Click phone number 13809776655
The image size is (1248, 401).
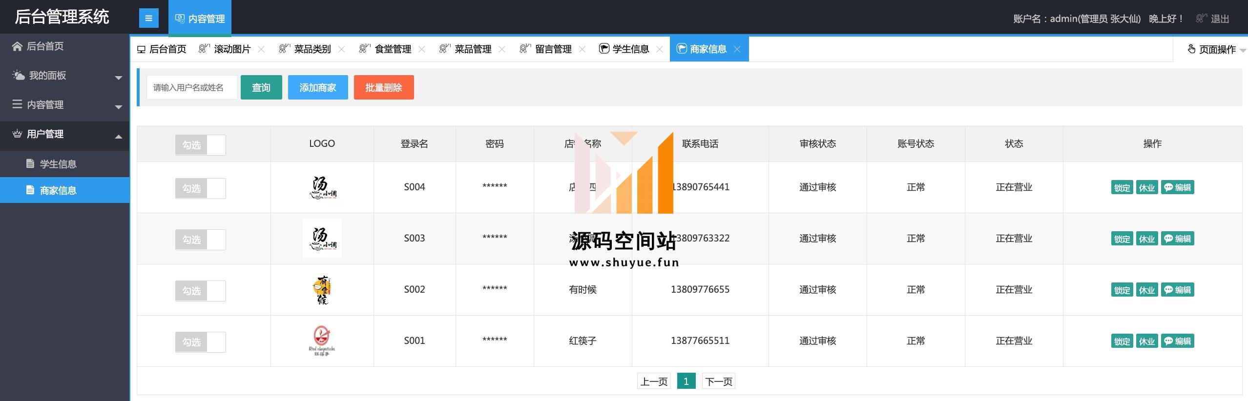(x=700, y=289)
